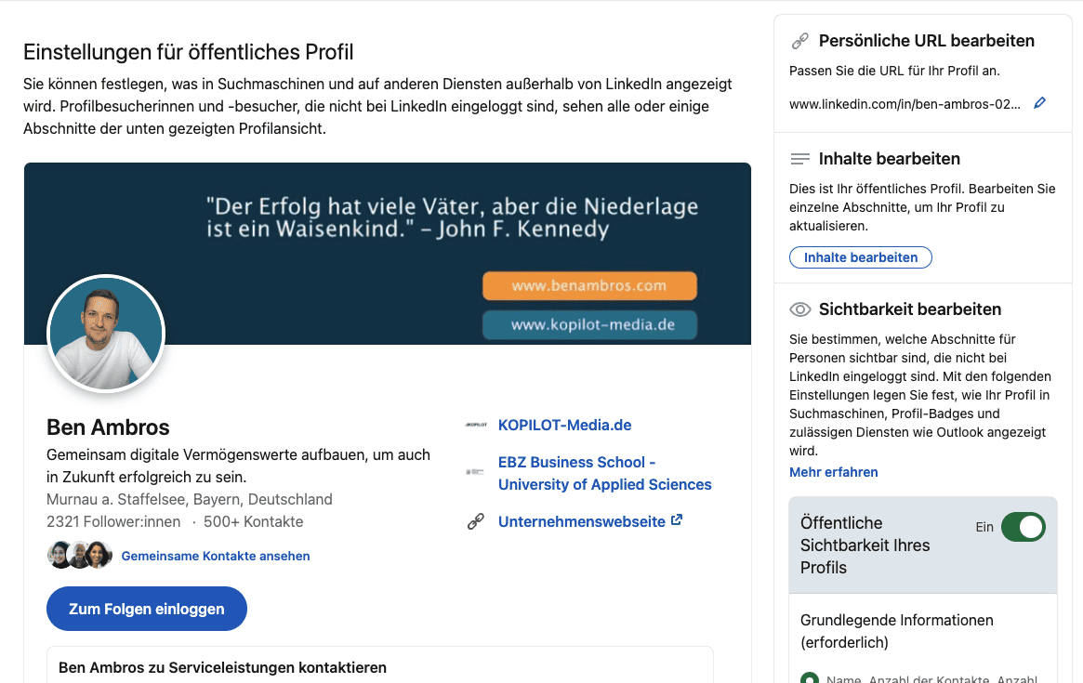This screenshot has height=683, width=1083.
Task: Click the lines icon beside Inhalte bearbeiten heading
Action: [x=799, y=159]
